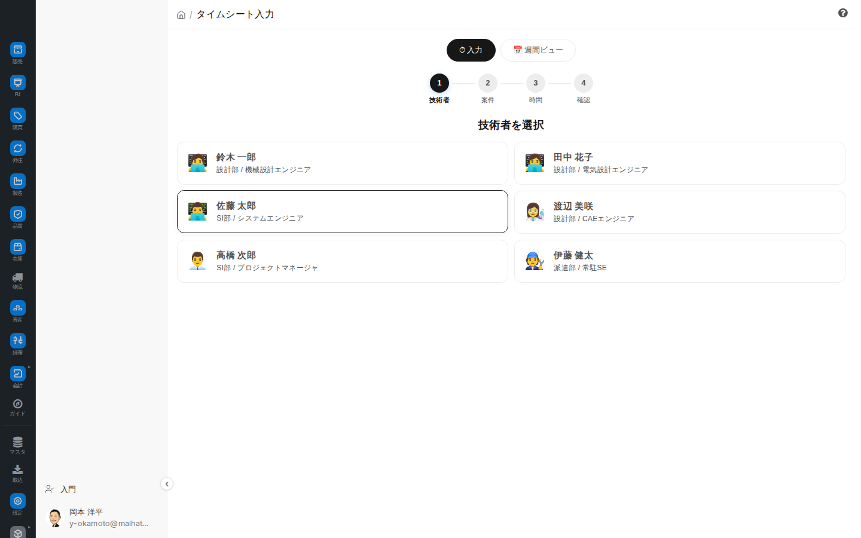The width and height of the screenshot is (861, 538).
Task: Collapse the side panel with chevron button
Action: coord(167,484)
